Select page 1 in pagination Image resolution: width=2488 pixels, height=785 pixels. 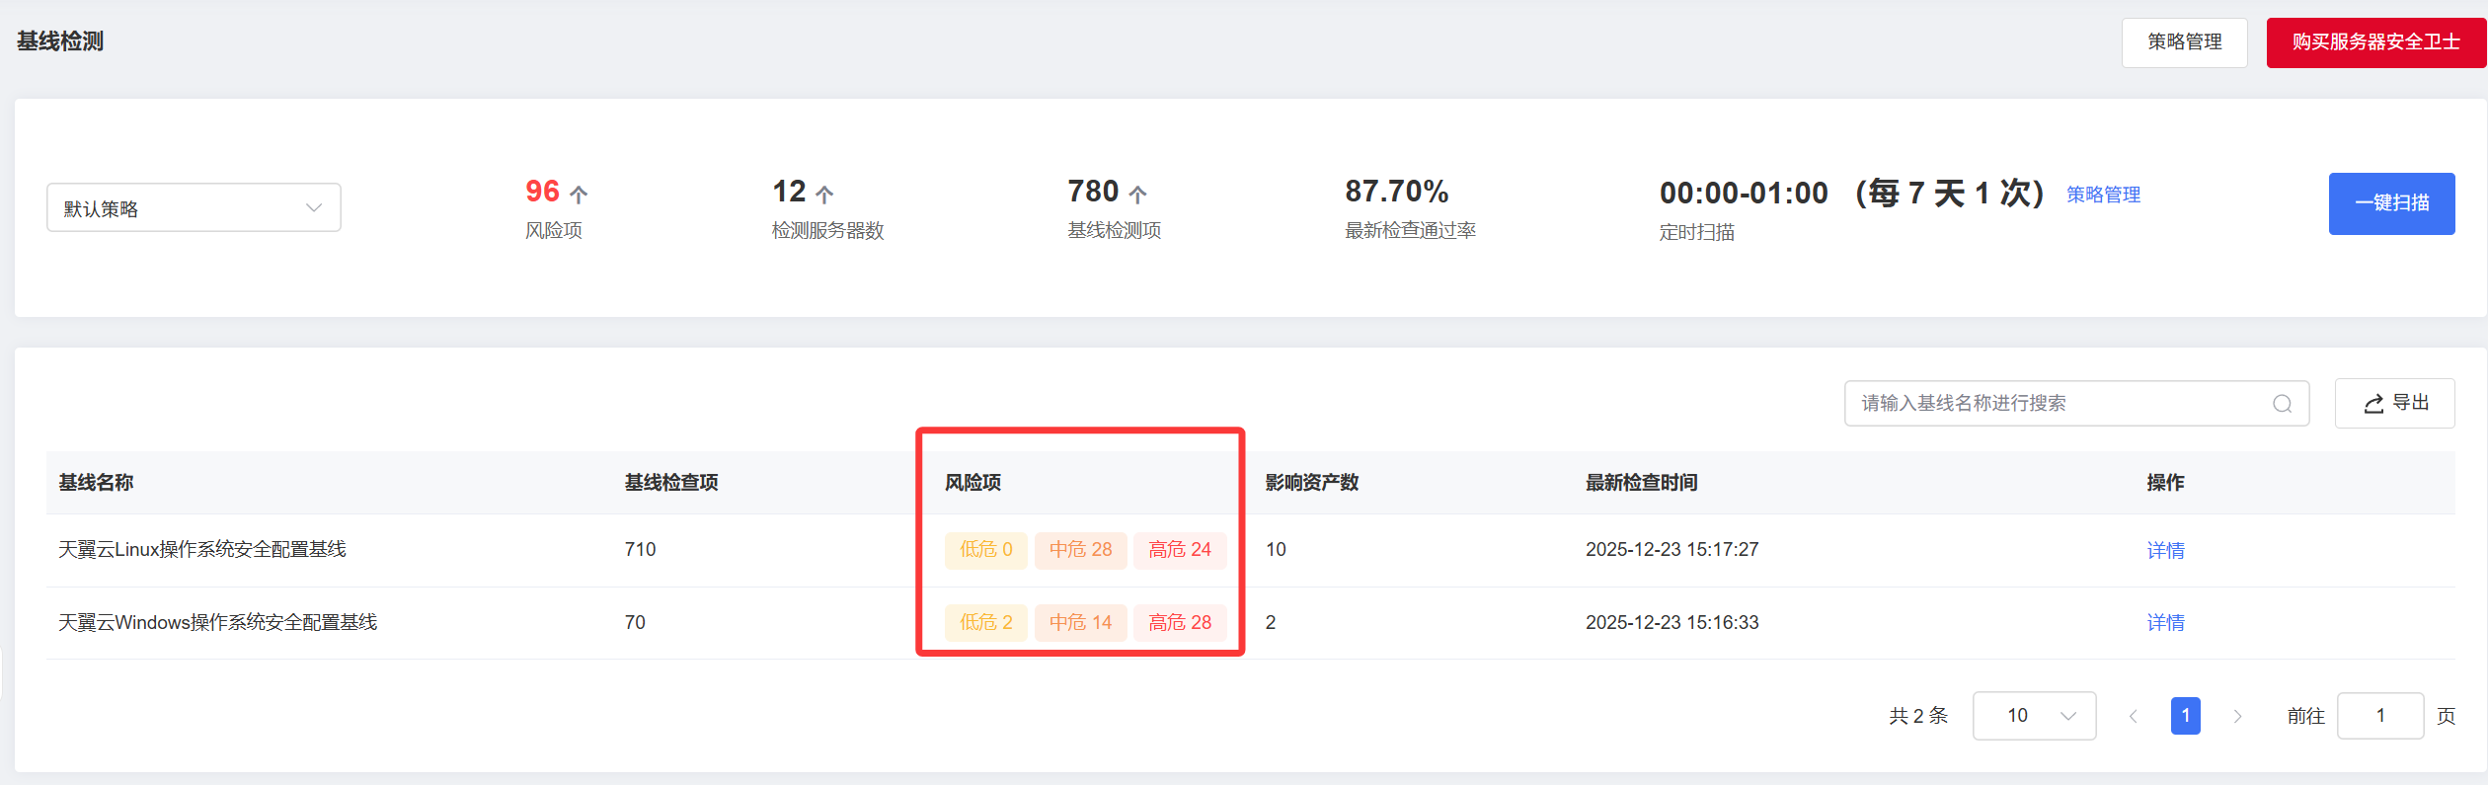click(2185, 716)
